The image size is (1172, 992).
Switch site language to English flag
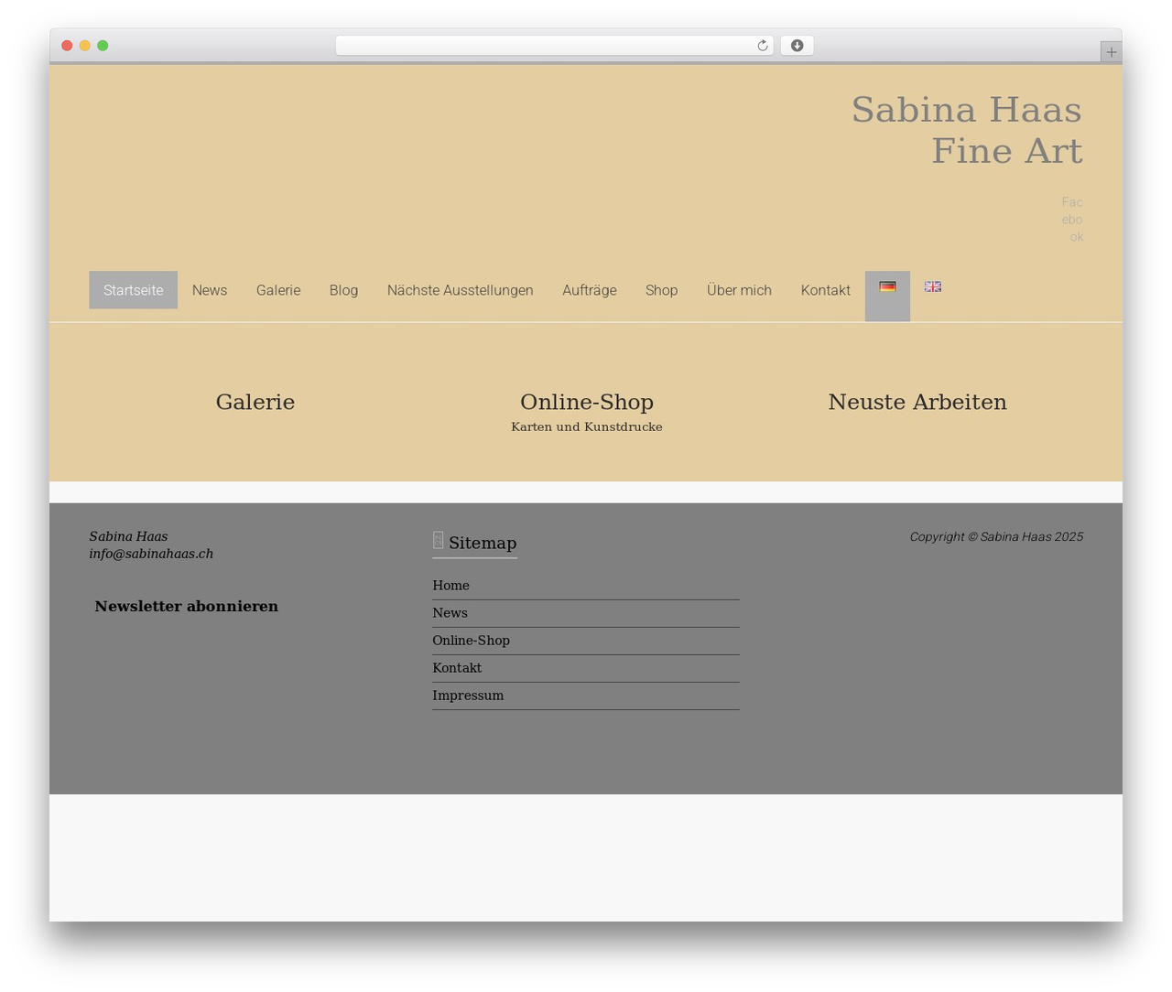point(932,286)
